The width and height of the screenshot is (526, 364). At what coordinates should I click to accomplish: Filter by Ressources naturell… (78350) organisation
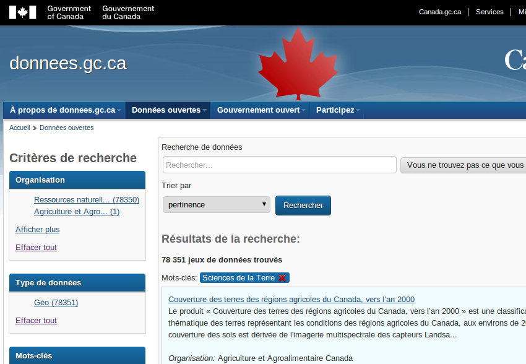tap(87, 199)
